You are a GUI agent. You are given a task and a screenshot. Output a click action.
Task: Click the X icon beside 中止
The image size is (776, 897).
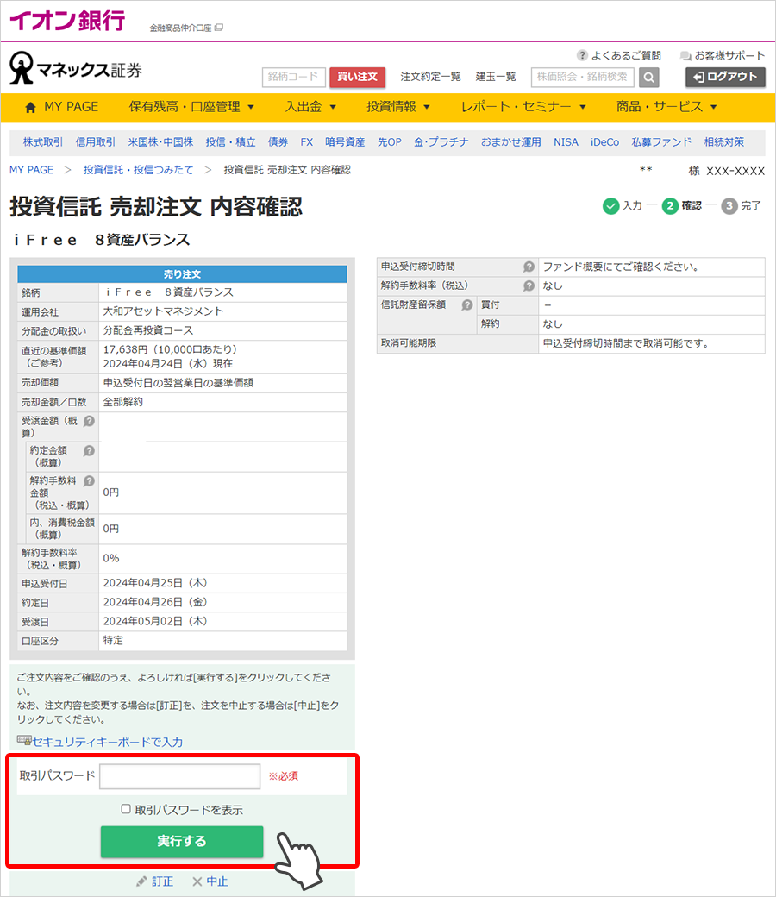(x=197, y=881)
